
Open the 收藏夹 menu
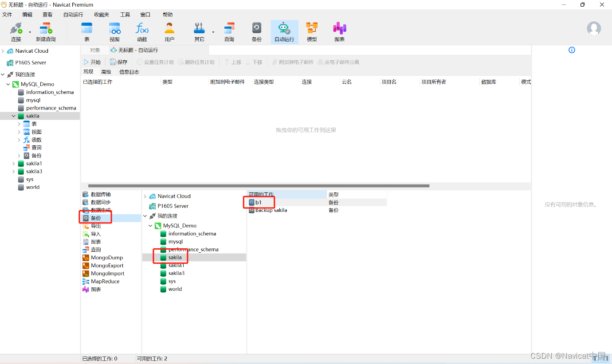102,15
